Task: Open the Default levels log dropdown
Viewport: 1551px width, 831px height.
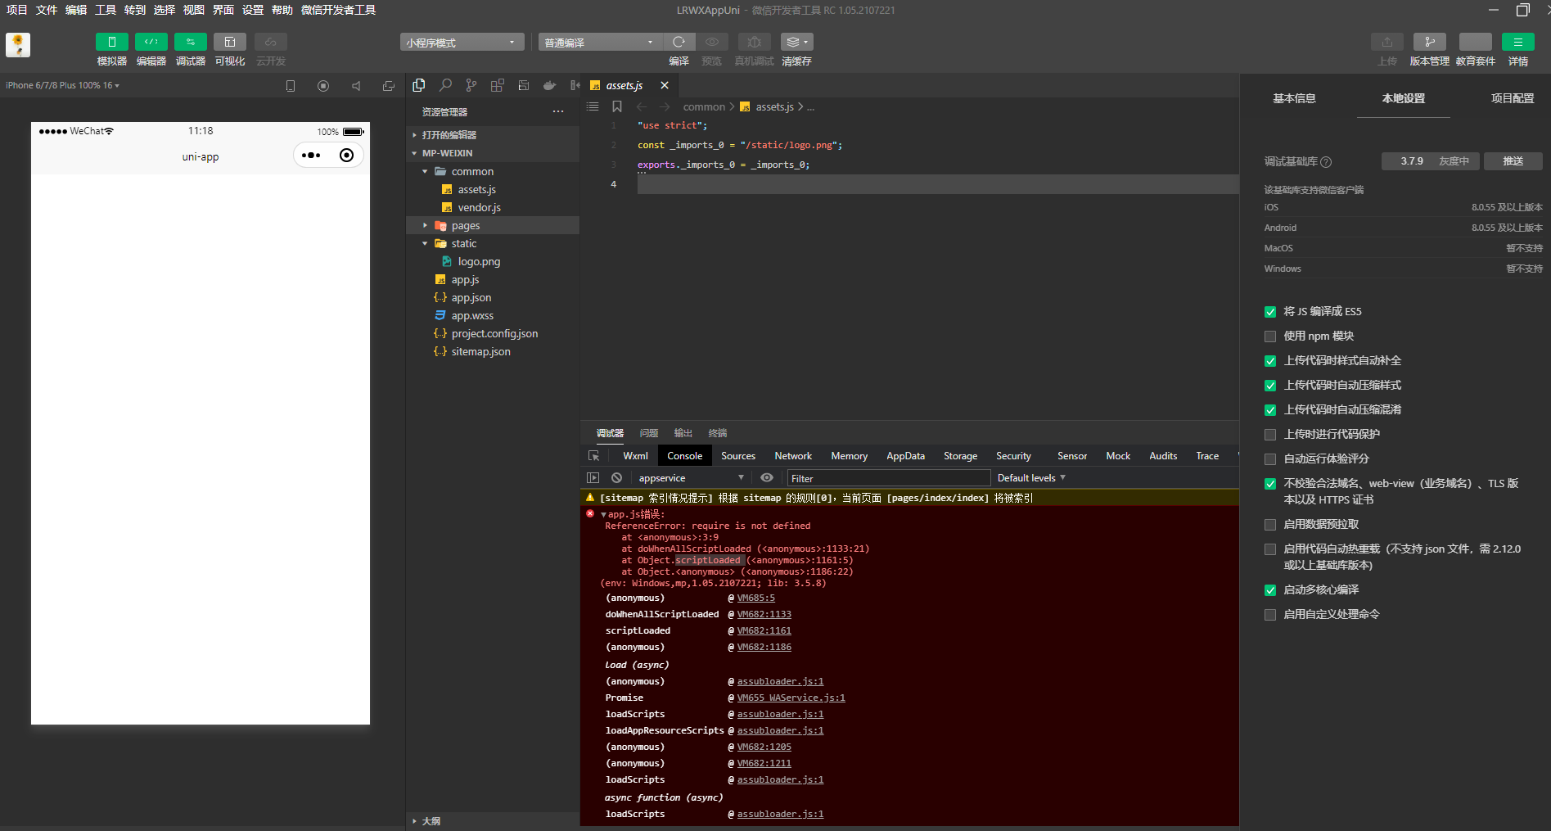Action: 1031,478
